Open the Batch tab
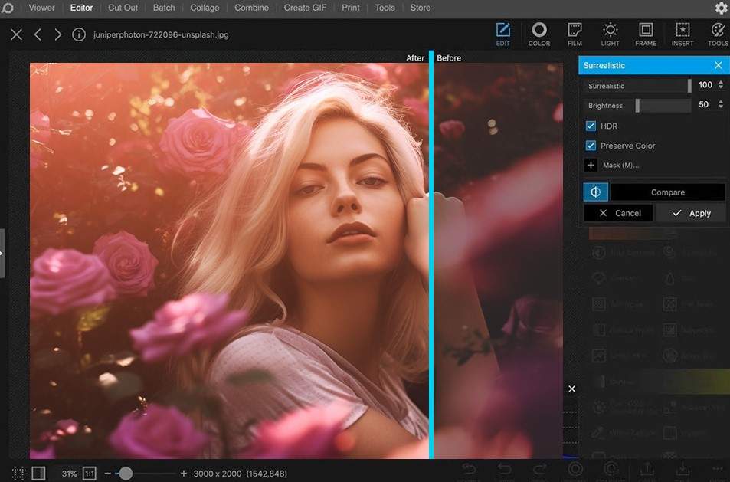The width and height of the screenshot is (730, 482). (164, 8)
